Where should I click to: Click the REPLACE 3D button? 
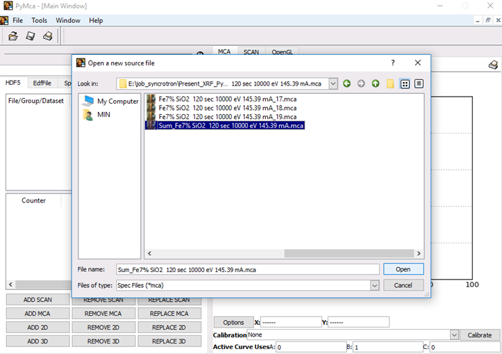[169, 341]
